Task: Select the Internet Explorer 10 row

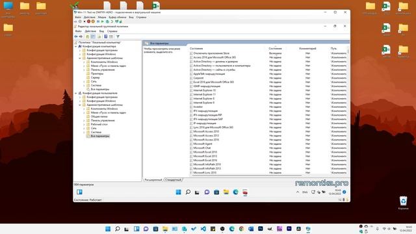Action: click(204, 90)
